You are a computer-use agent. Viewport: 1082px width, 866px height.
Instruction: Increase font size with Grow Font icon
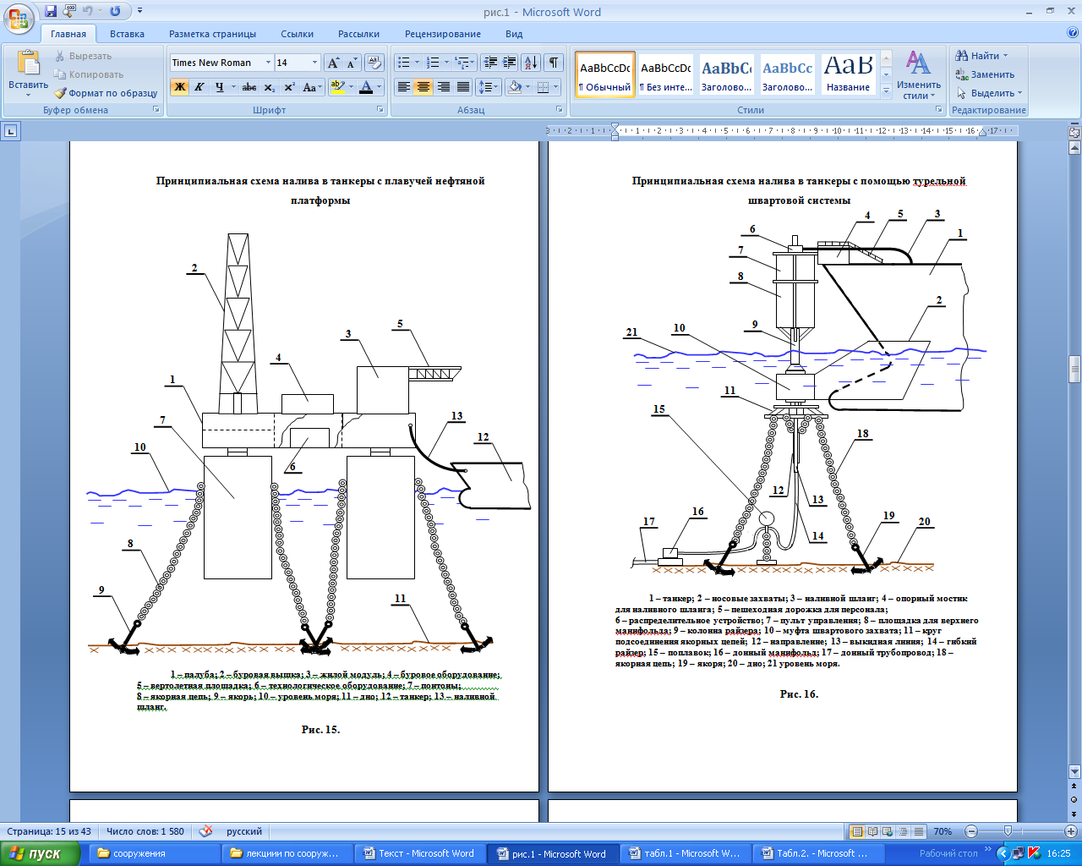tap(334, 63)
